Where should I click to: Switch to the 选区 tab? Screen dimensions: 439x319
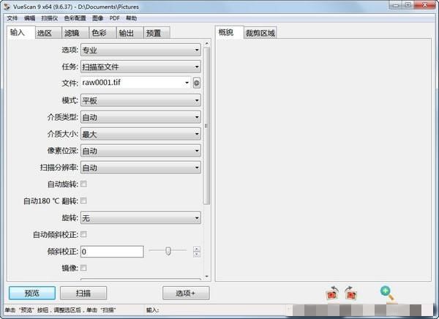point(48,33)
